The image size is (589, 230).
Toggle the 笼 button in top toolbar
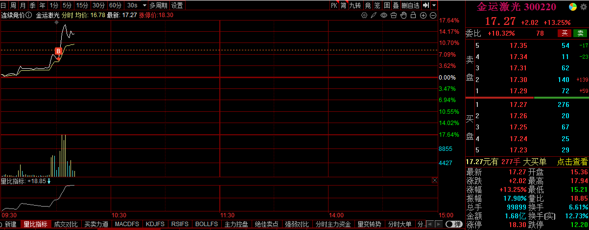377,5
